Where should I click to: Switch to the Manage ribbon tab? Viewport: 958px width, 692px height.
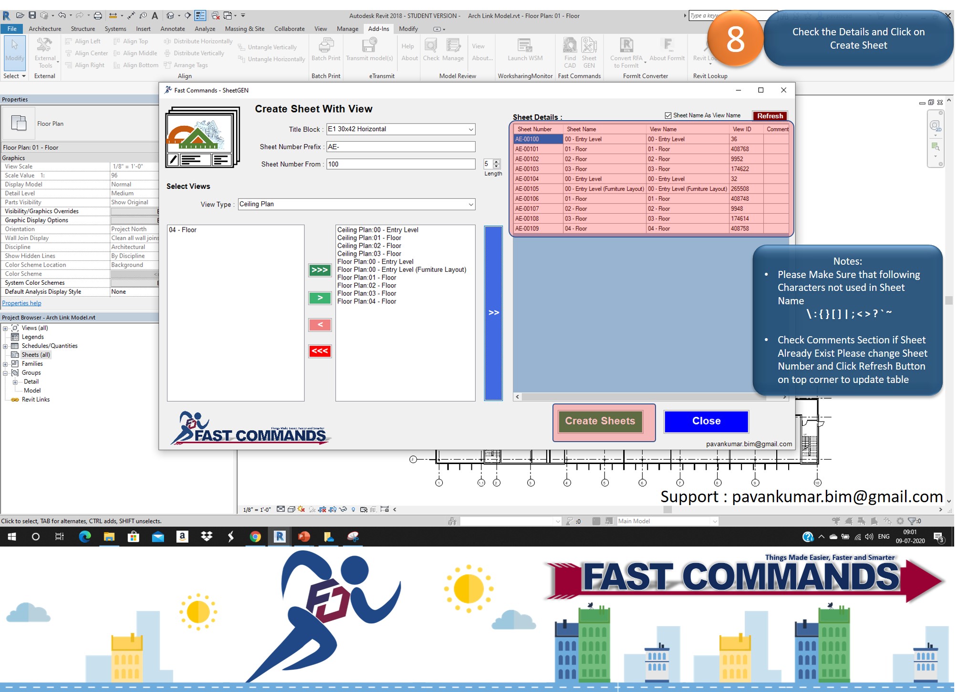(347, 29)
